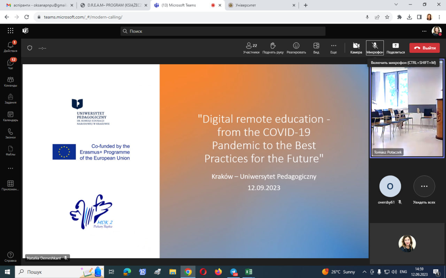Bookmark this page with the star

pos(387,17)
